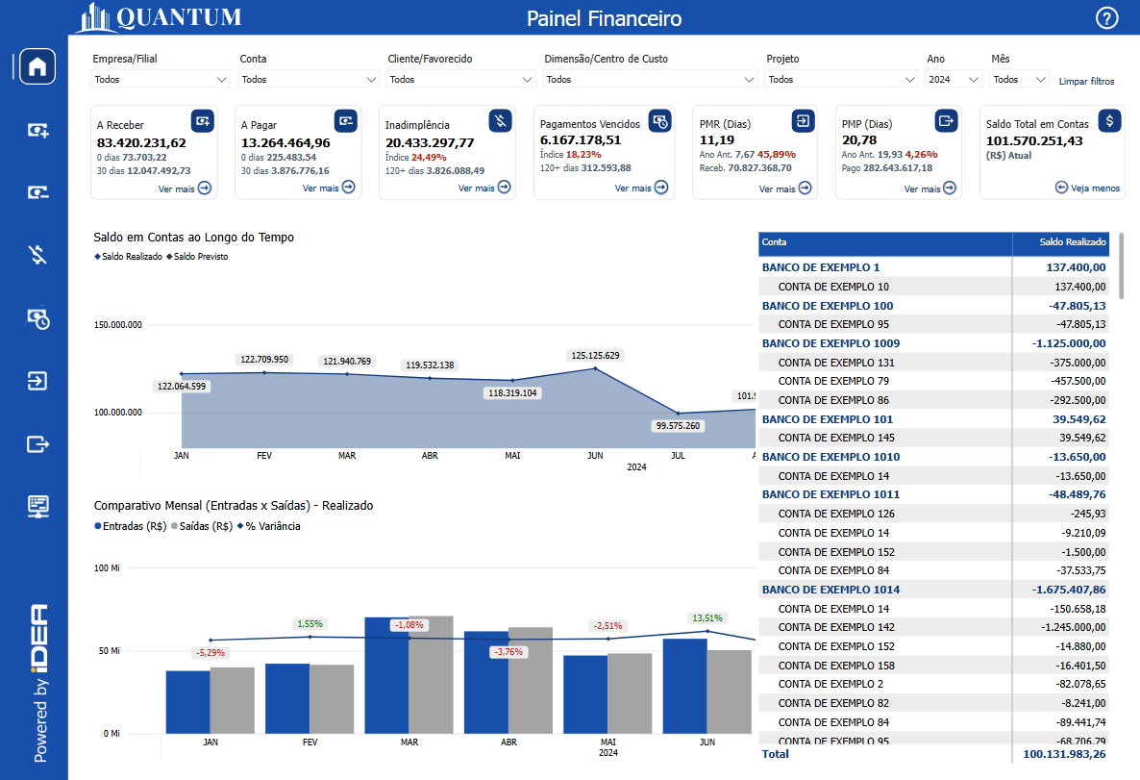Click the PMR (Dias) card icon

pyautogui.click(x=803, y=120)
